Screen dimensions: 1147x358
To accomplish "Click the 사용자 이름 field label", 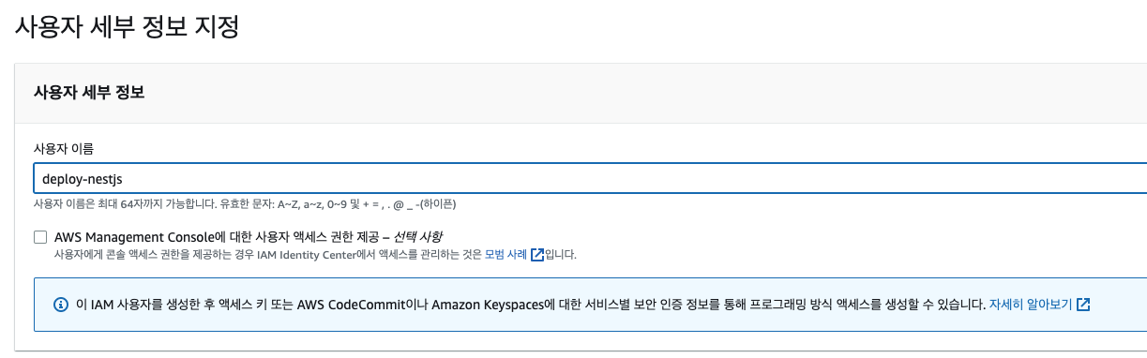I will [x=64, y=148].
